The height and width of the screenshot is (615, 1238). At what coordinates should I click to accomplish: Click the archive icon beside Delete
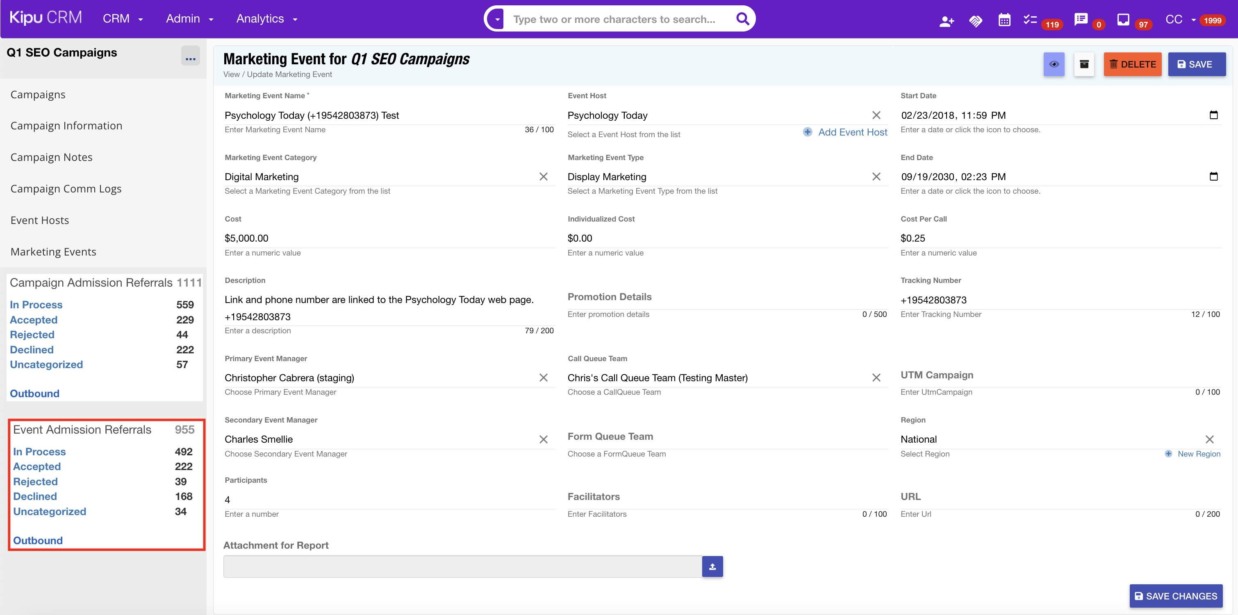[1084, 64]
